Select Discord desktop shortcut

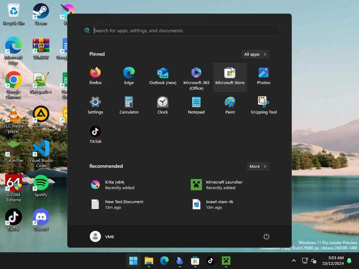point(41,220)
